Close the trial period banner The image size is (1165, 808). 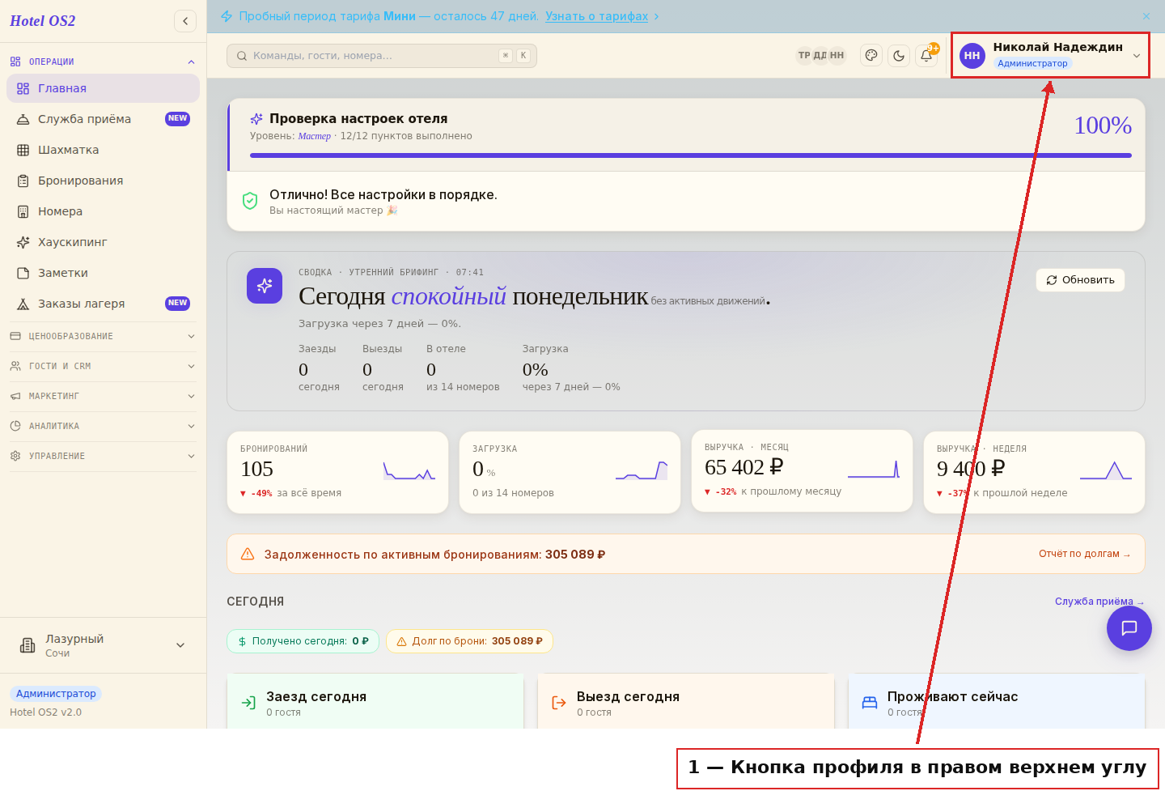[1146, 16]
